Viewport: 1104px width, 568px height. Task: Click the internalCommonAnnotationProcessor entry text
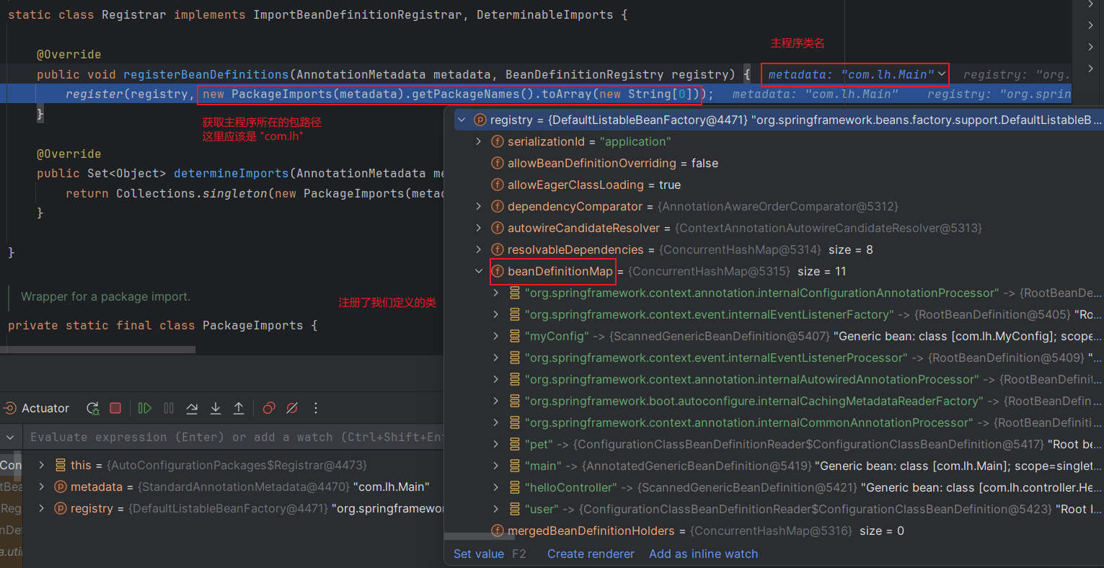[x=748, y=422]
